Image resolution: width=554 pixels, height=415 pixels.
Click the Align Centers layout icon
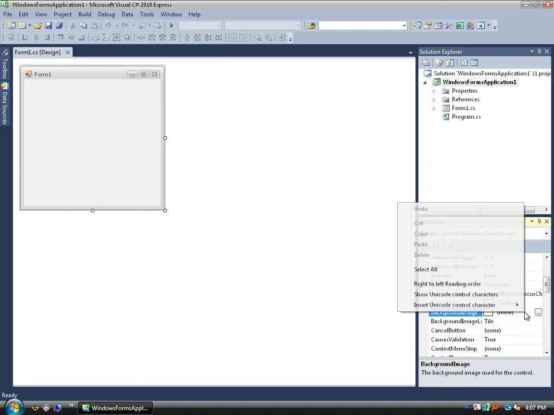pos(36,37)
